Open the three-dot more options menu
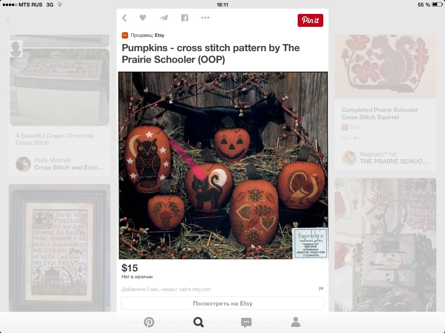 (205, 17)
